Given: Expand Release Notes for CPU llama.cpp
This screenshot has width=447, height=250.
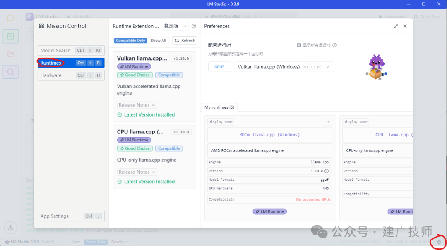Looking at the screenshot, I should pos(137,172).
